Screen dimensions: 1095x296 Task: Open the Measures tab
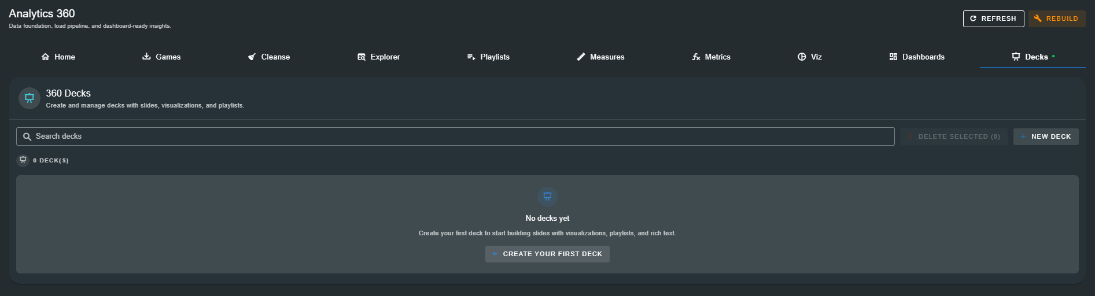point(600,57)
